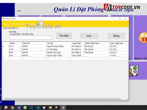Sort by the Họ Tên column header
Image resolution: width=147 pixels, height=110 pixels.
[x=59, y=43]
